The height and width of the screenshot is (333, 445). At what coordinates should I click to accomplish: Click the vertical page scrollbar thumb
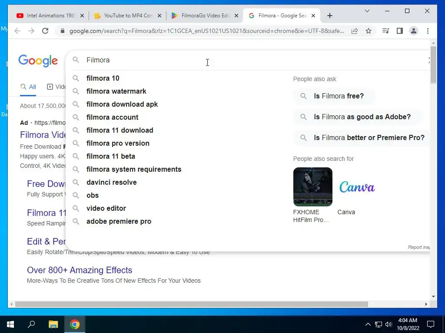(x=433, y=65)
